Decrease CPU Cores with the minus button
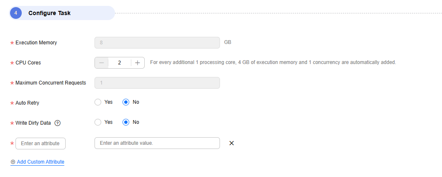This screenshot has width=442, height=177. [102, 63]
